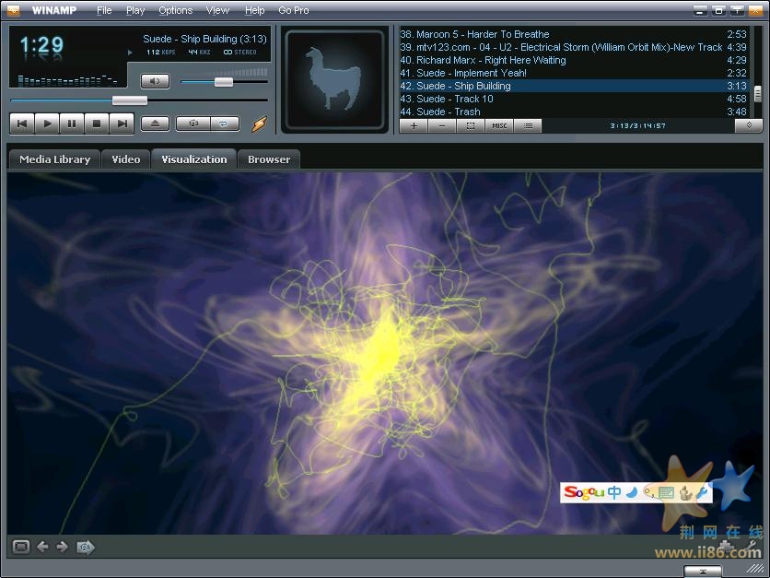Open playlist Remove (−) menu

point(442,125)
